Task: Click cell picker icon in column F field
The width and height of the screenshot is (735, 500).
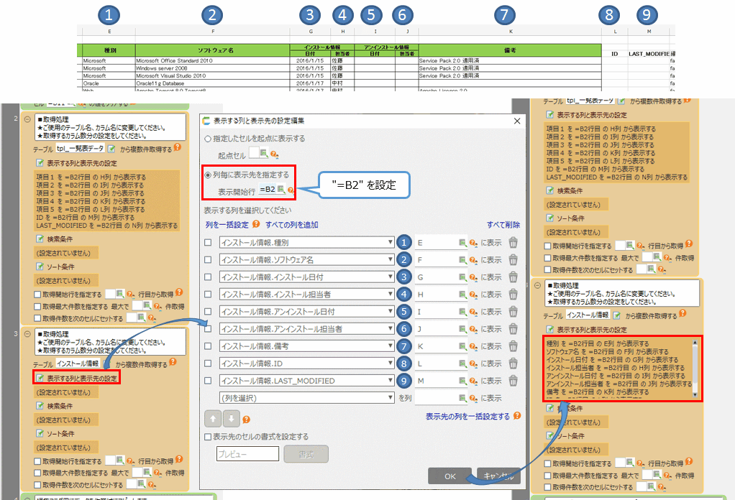Action: pyautogui.click(x=462, y=260)
